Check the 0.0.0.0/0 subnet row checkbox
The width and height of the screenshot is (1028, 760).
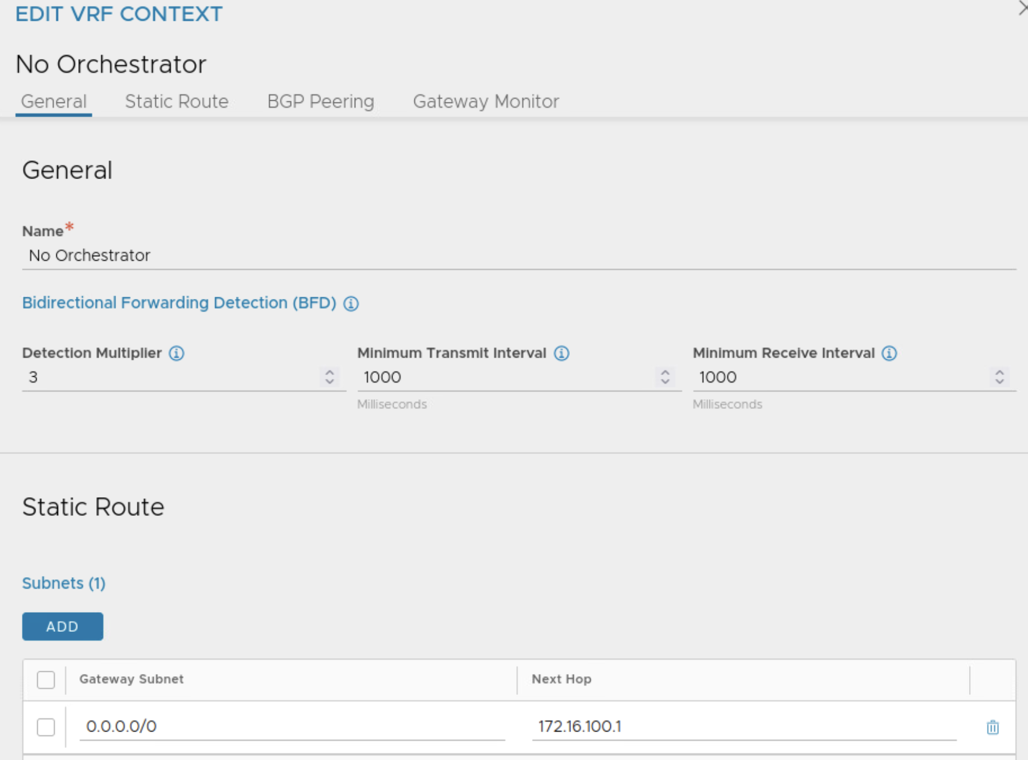[46, 727]
